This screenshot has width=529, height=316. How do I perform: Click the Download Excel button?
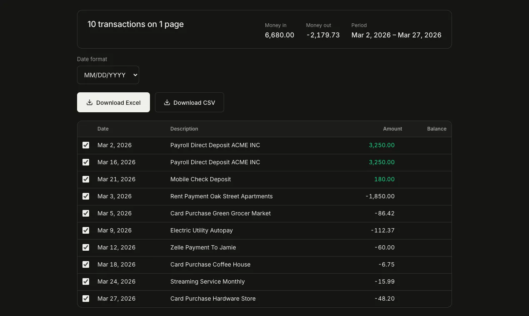click(x=113, y=102)
